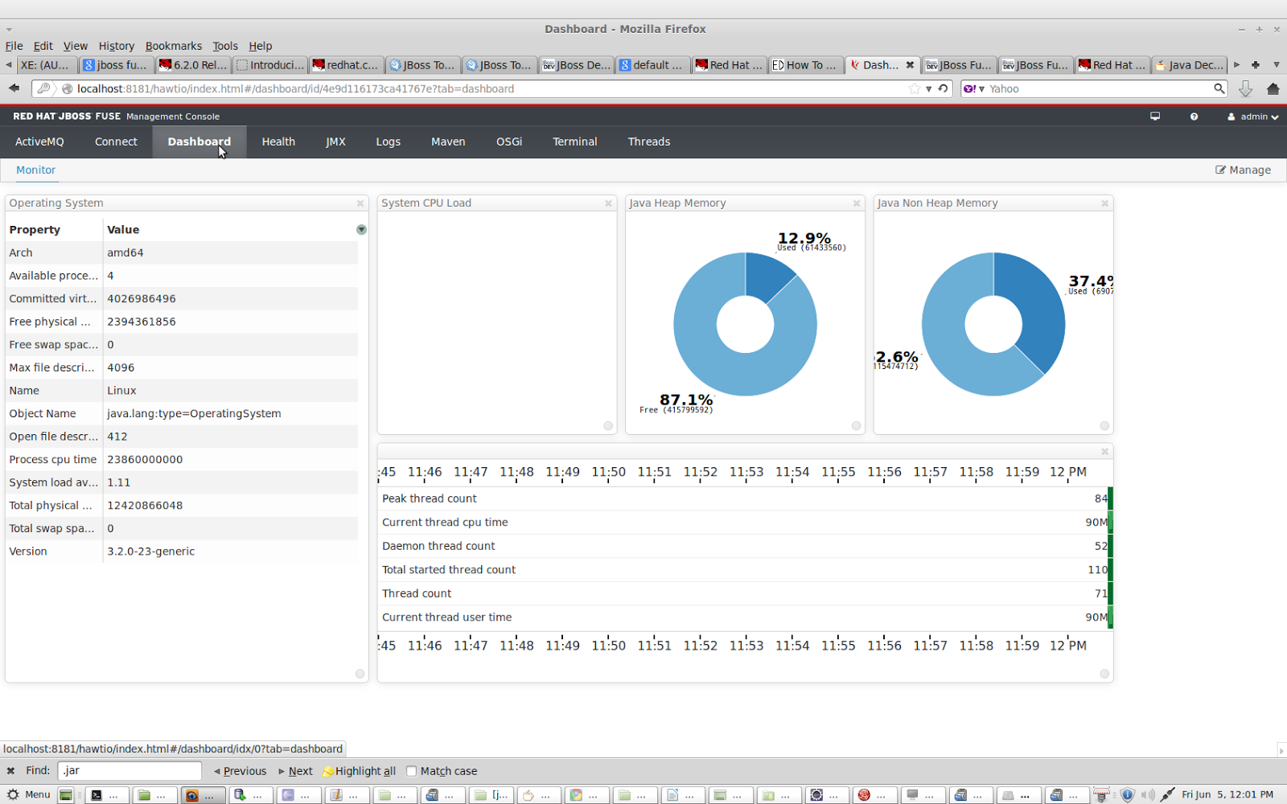Viewport: 1287px width, 804px height.
Task: Click inside the Find input field
Action: (x=129, y=770)
